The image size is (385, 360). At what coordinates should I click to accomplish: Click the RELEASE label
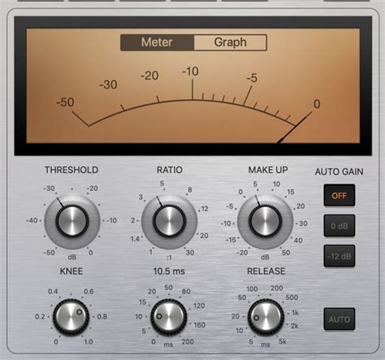266,271
